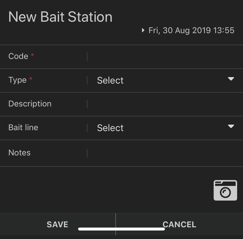Open date Fri, 30 Aug 2019 13:55
243x239 pixels.
click(191, 30)
